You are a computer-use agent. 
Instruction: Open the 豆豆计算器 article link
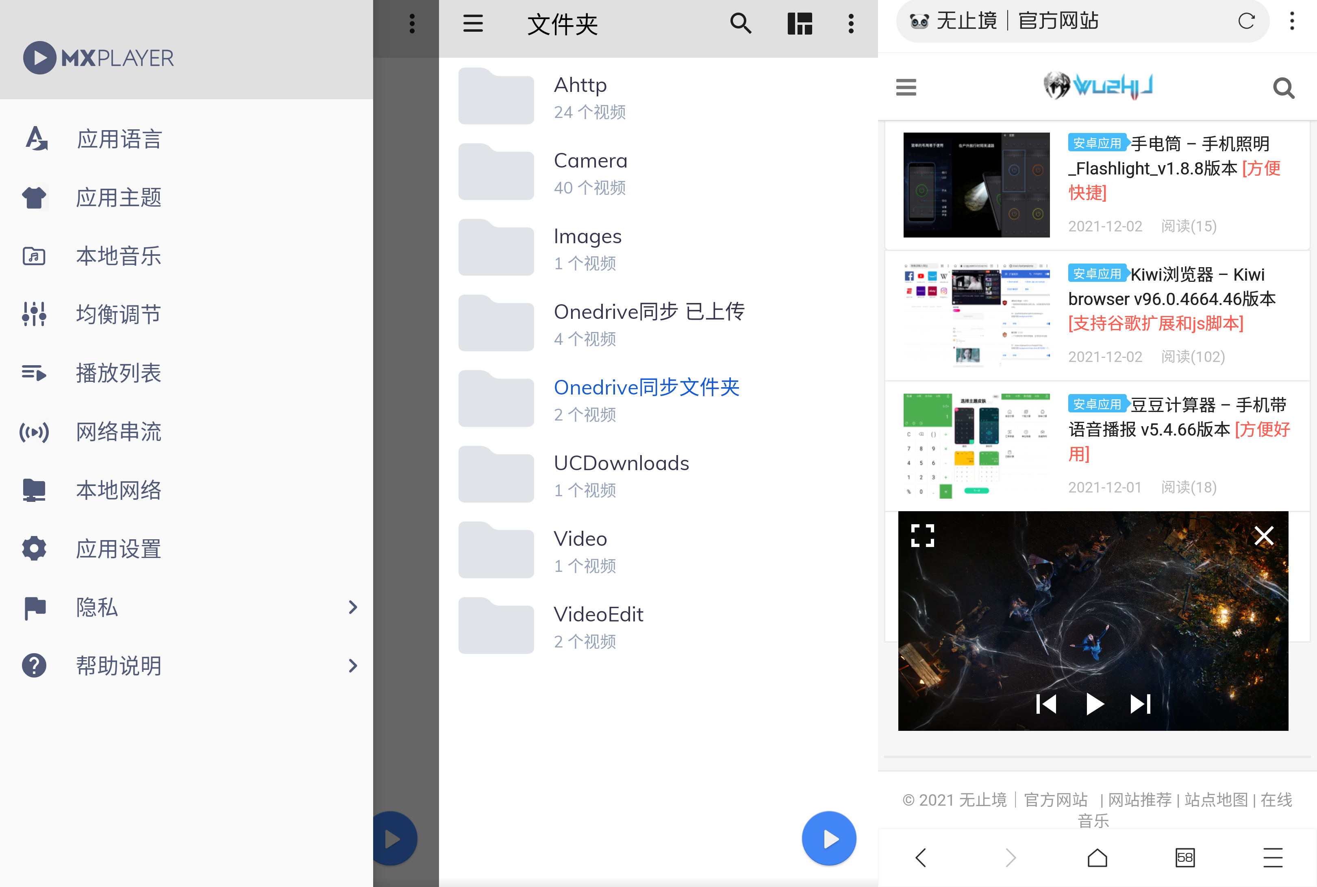1179,429
